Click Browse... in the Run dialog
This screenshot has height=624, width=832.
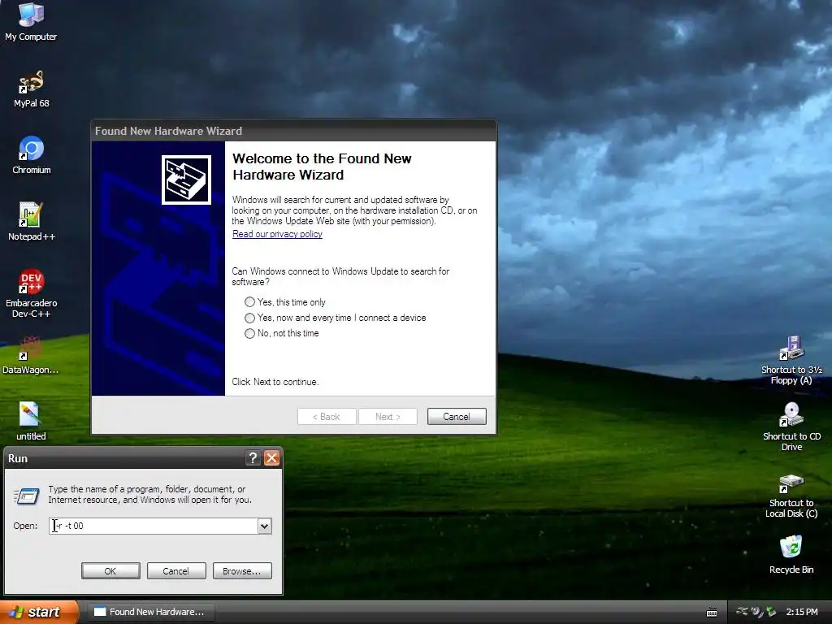click(242, 571)
